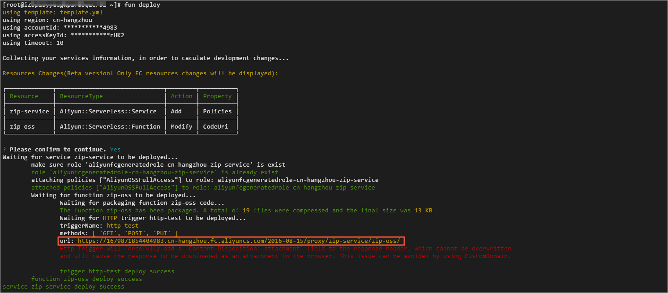This screenshot has height=293, width=668.
Task: Click the 'fun deploy' command text
Action: [142, 5]
